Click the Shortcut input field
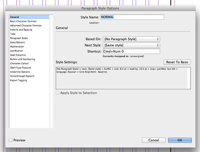This screenshot has width=200, height=152. (131, 51)
